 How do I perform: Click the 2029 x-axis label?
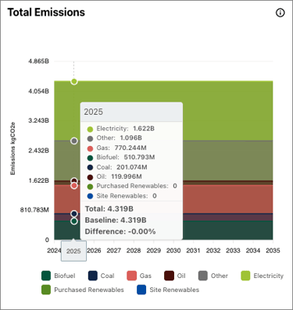pos(154,251)
